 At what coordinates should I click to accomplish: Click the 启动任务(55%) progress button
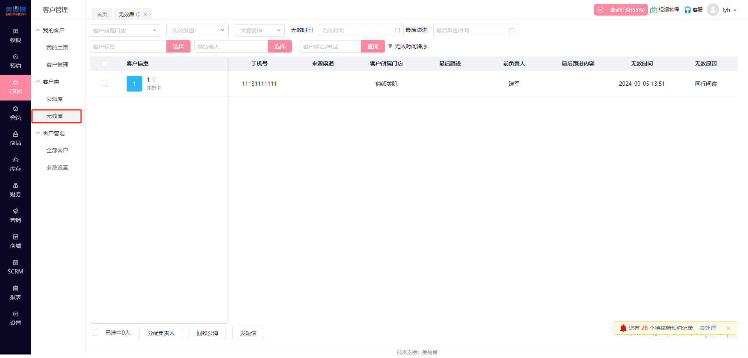[621, 9]
